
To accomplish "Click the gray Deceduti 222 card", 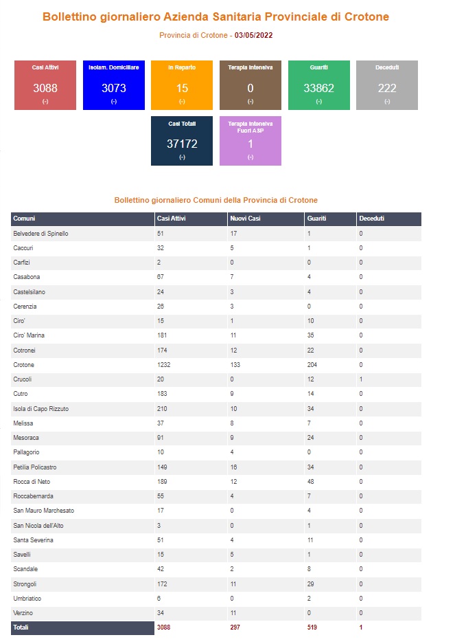I will click(x=387, y=85).
